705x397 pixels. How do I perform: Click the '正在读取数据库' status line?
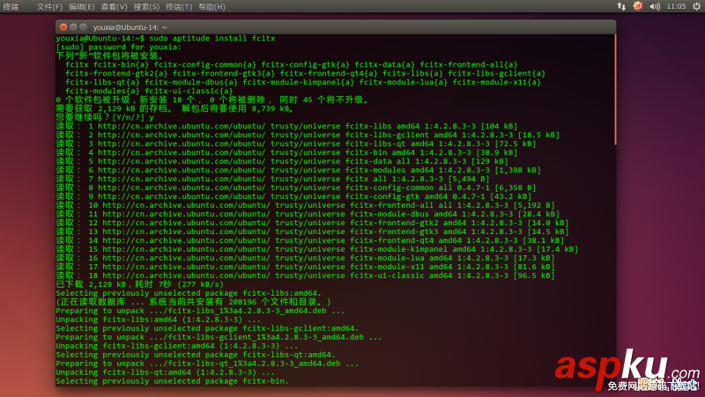coord(193,302)
